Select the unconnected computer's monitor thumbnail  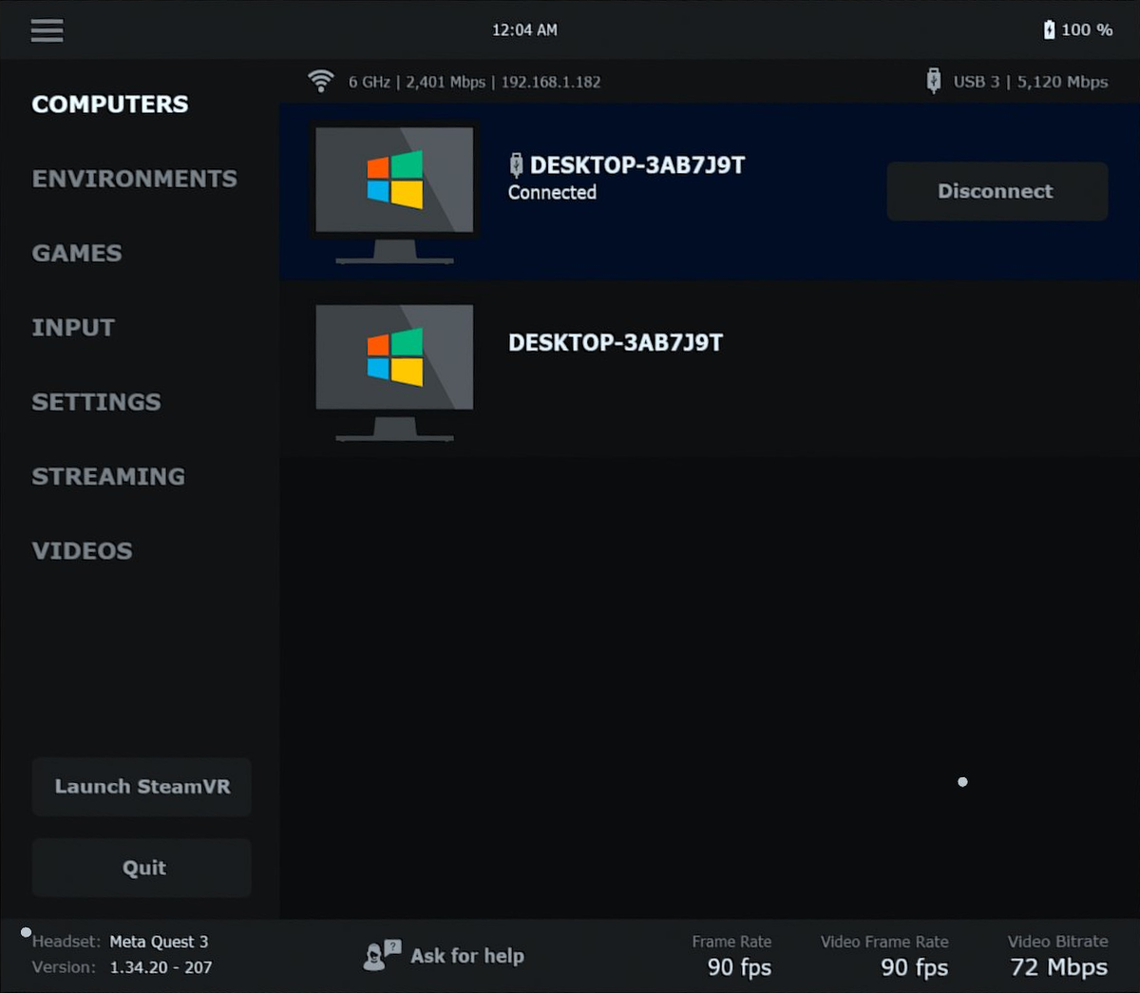pyautogui.click(x=394, y=372)
